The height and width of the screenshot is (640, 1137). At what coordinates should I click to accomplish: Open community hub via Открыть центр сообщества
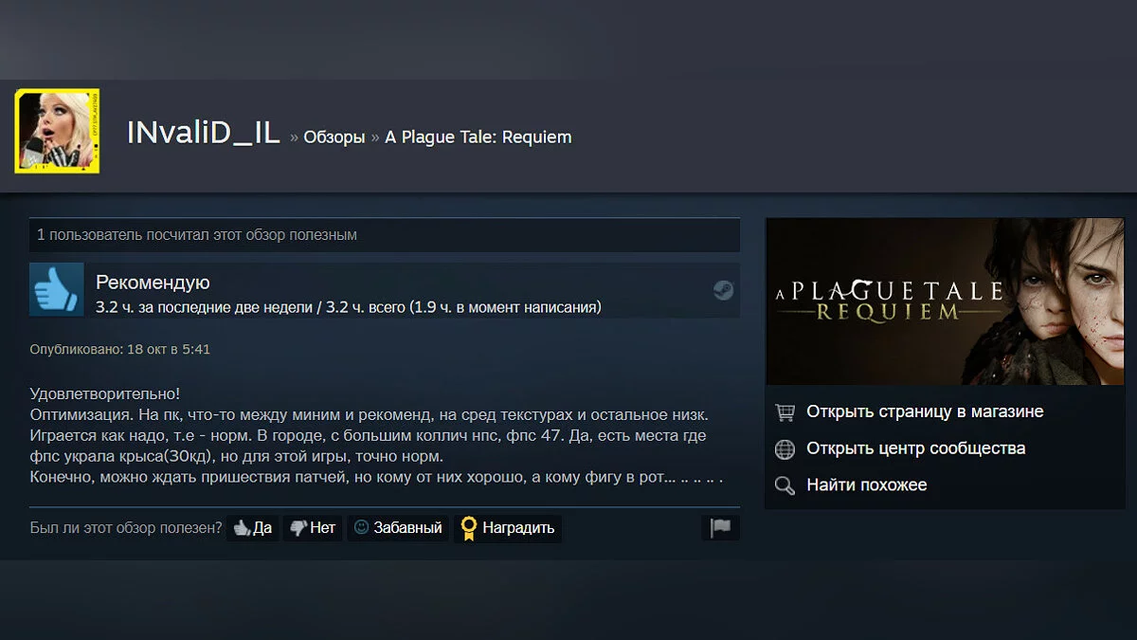(x=915, y=448)
